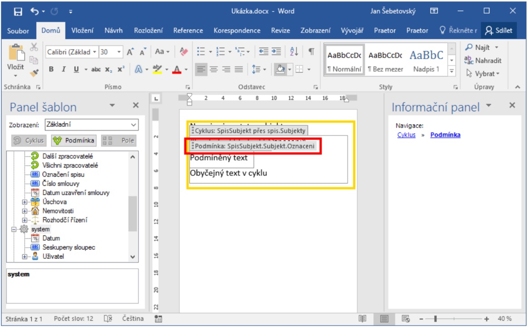
Task: Click the Format Painter brush icon
Action: [x=34, y=72]
